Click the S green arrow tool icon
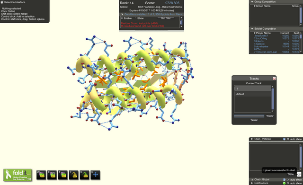The width and height of the screenshot is (303, 185). click(84, 175)
